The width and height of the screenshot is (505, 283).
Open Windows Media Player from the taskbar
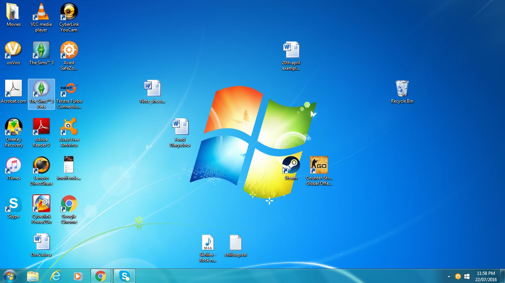(x=78, y=276)
